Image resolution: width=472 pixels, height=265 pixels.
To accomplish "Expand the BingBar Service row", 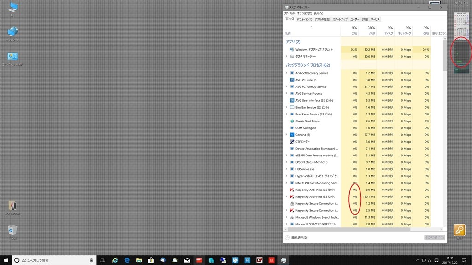I will [x=286, y=107].
